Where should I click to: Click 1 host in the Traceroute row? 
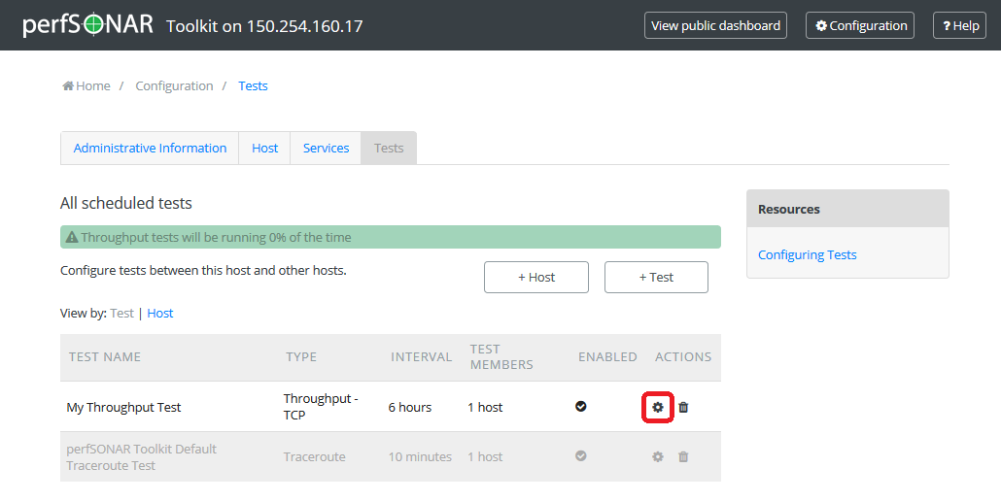pyautogui.click(x=485, y=456)
